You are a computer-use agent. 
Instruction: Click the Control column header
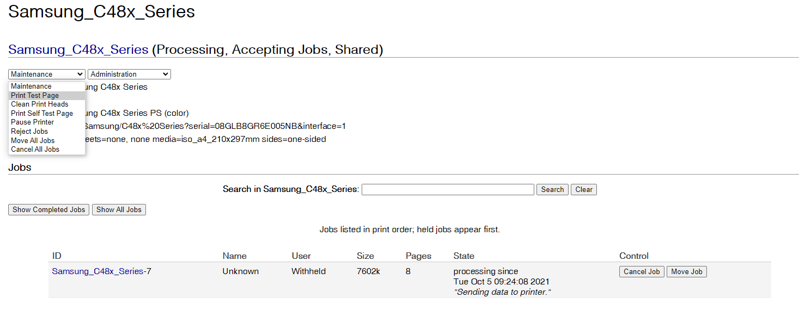(634, 256)
